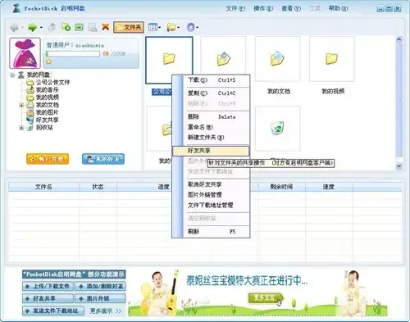Collapse the 我的网盘 tree root
The height and width of the screenshot is (322, 410).
pos(12,75)
